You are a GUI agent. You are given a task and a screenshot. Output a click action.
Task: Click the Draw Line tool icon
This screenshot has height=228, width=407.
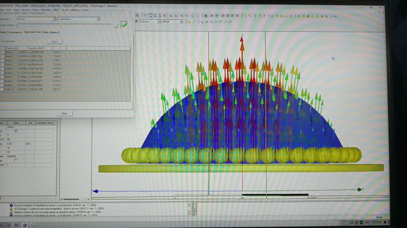[245, 16]
